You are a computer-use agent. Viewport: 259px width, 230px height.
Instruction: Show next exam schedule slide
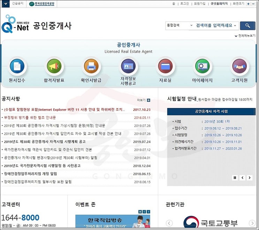tap(250, 178)
